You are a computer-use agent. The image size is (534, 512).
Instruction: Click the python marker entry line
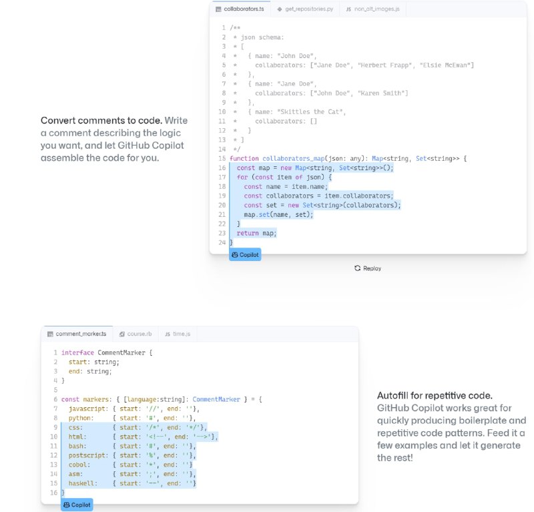(131, 418)
